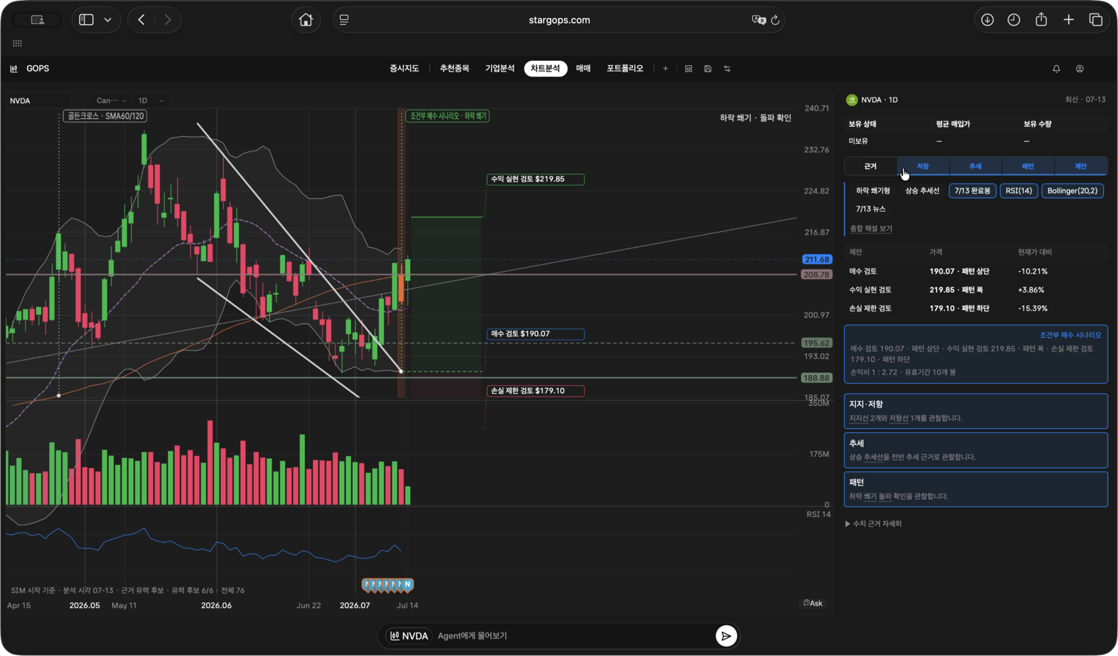Open a new browser tab

tap(1069, 20)
